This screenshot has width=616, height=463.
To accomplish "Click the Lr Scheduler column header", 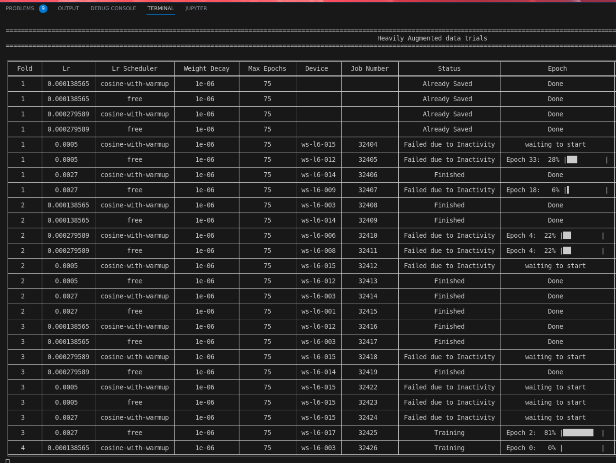I will (135, 68).
